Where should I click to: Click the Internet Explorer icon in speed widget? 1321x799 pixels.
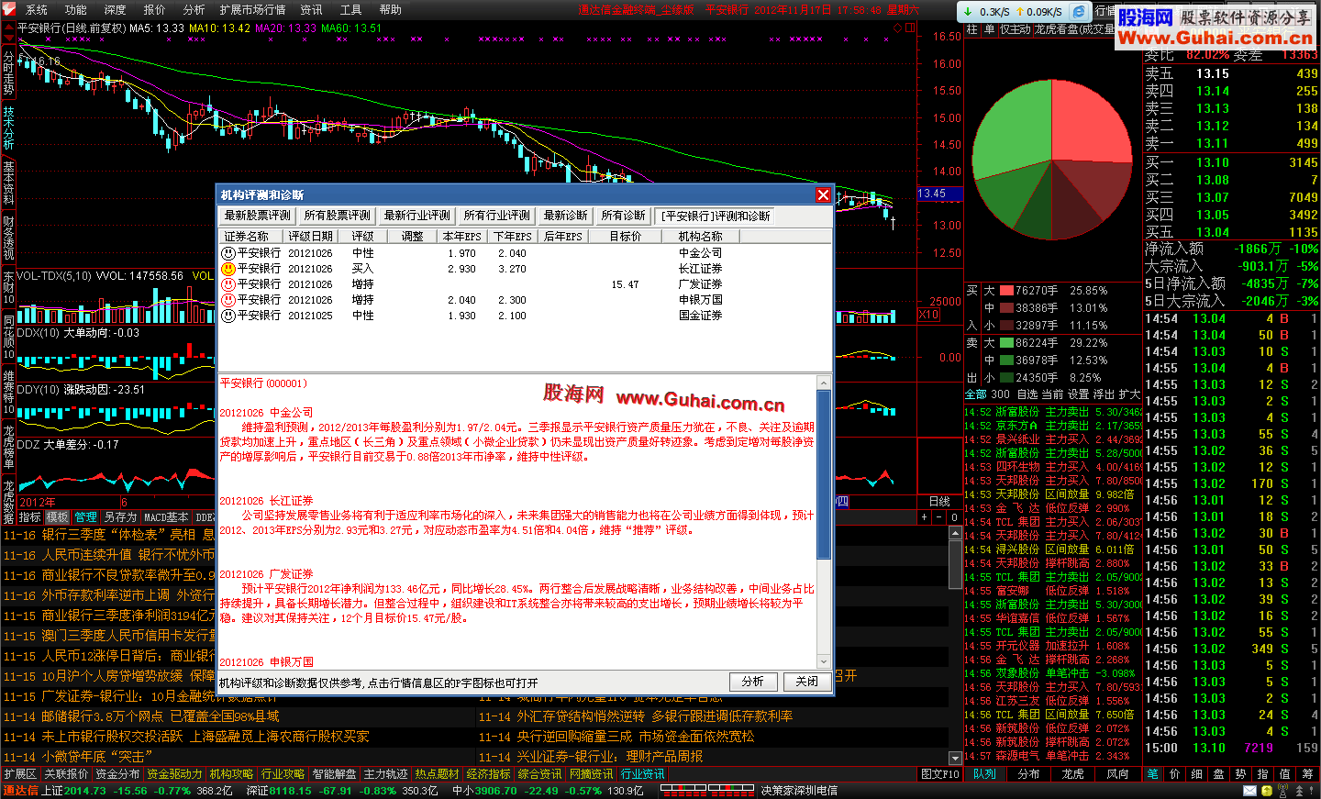pyautogui.click(x=1080, y=11)
